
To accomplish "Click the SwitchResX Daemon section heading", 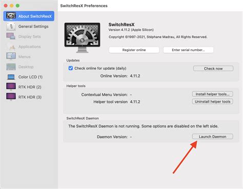I will pos(83,118).
